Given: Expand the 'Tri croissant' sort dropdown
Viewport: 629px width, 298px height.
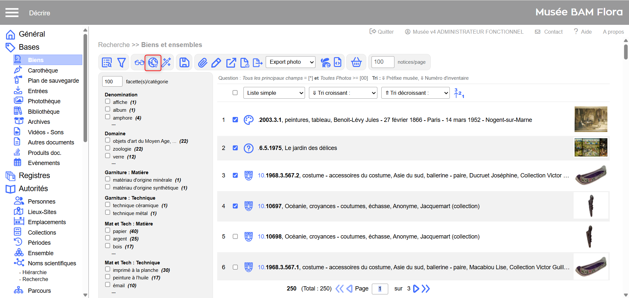Looking at the screenshot, I should (343, 93).
